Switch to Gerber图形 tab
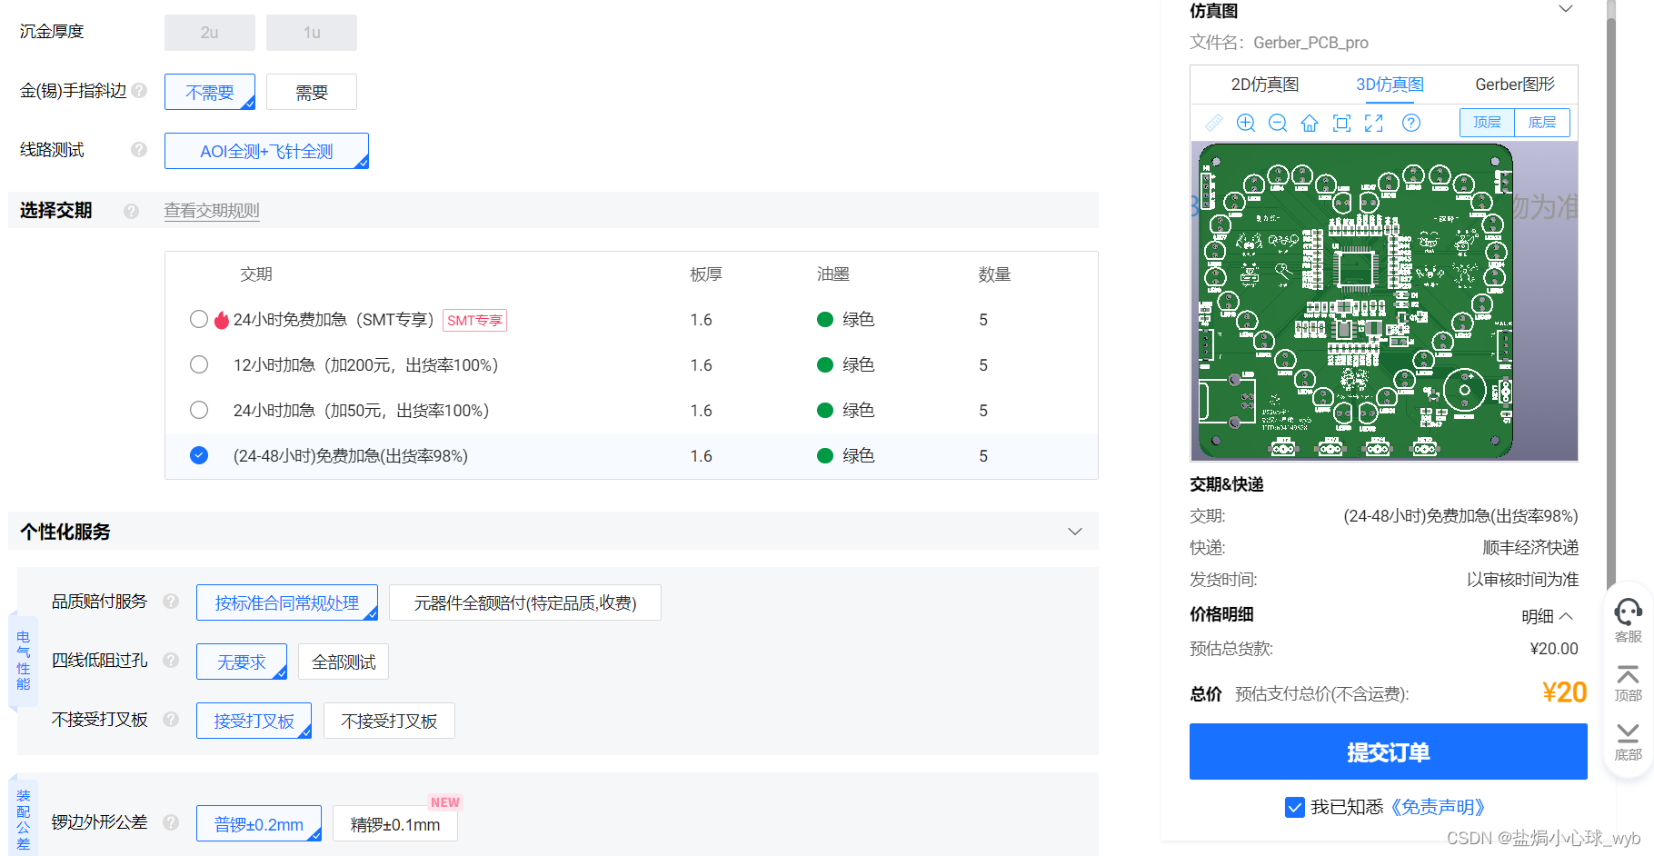This screenshot has width=1654, height=856. click(x=1515, y=85)
